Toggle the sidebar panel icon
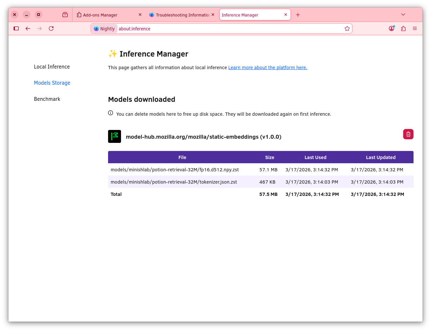 [x=16, y=28]
